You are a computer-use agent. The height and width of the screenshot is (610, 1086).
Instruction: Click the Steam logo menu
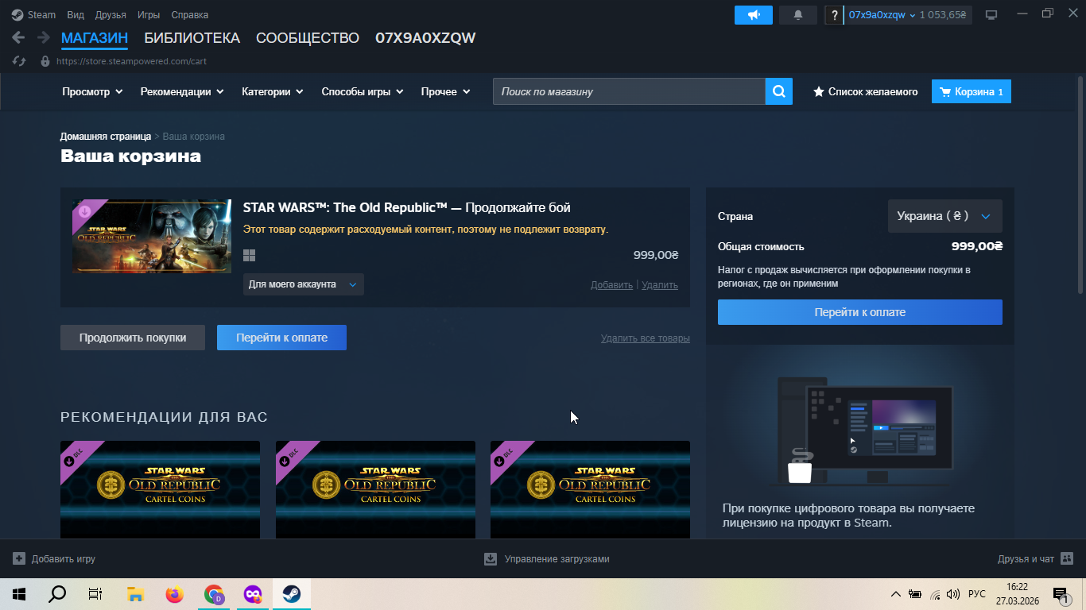[x=34, y=14]
